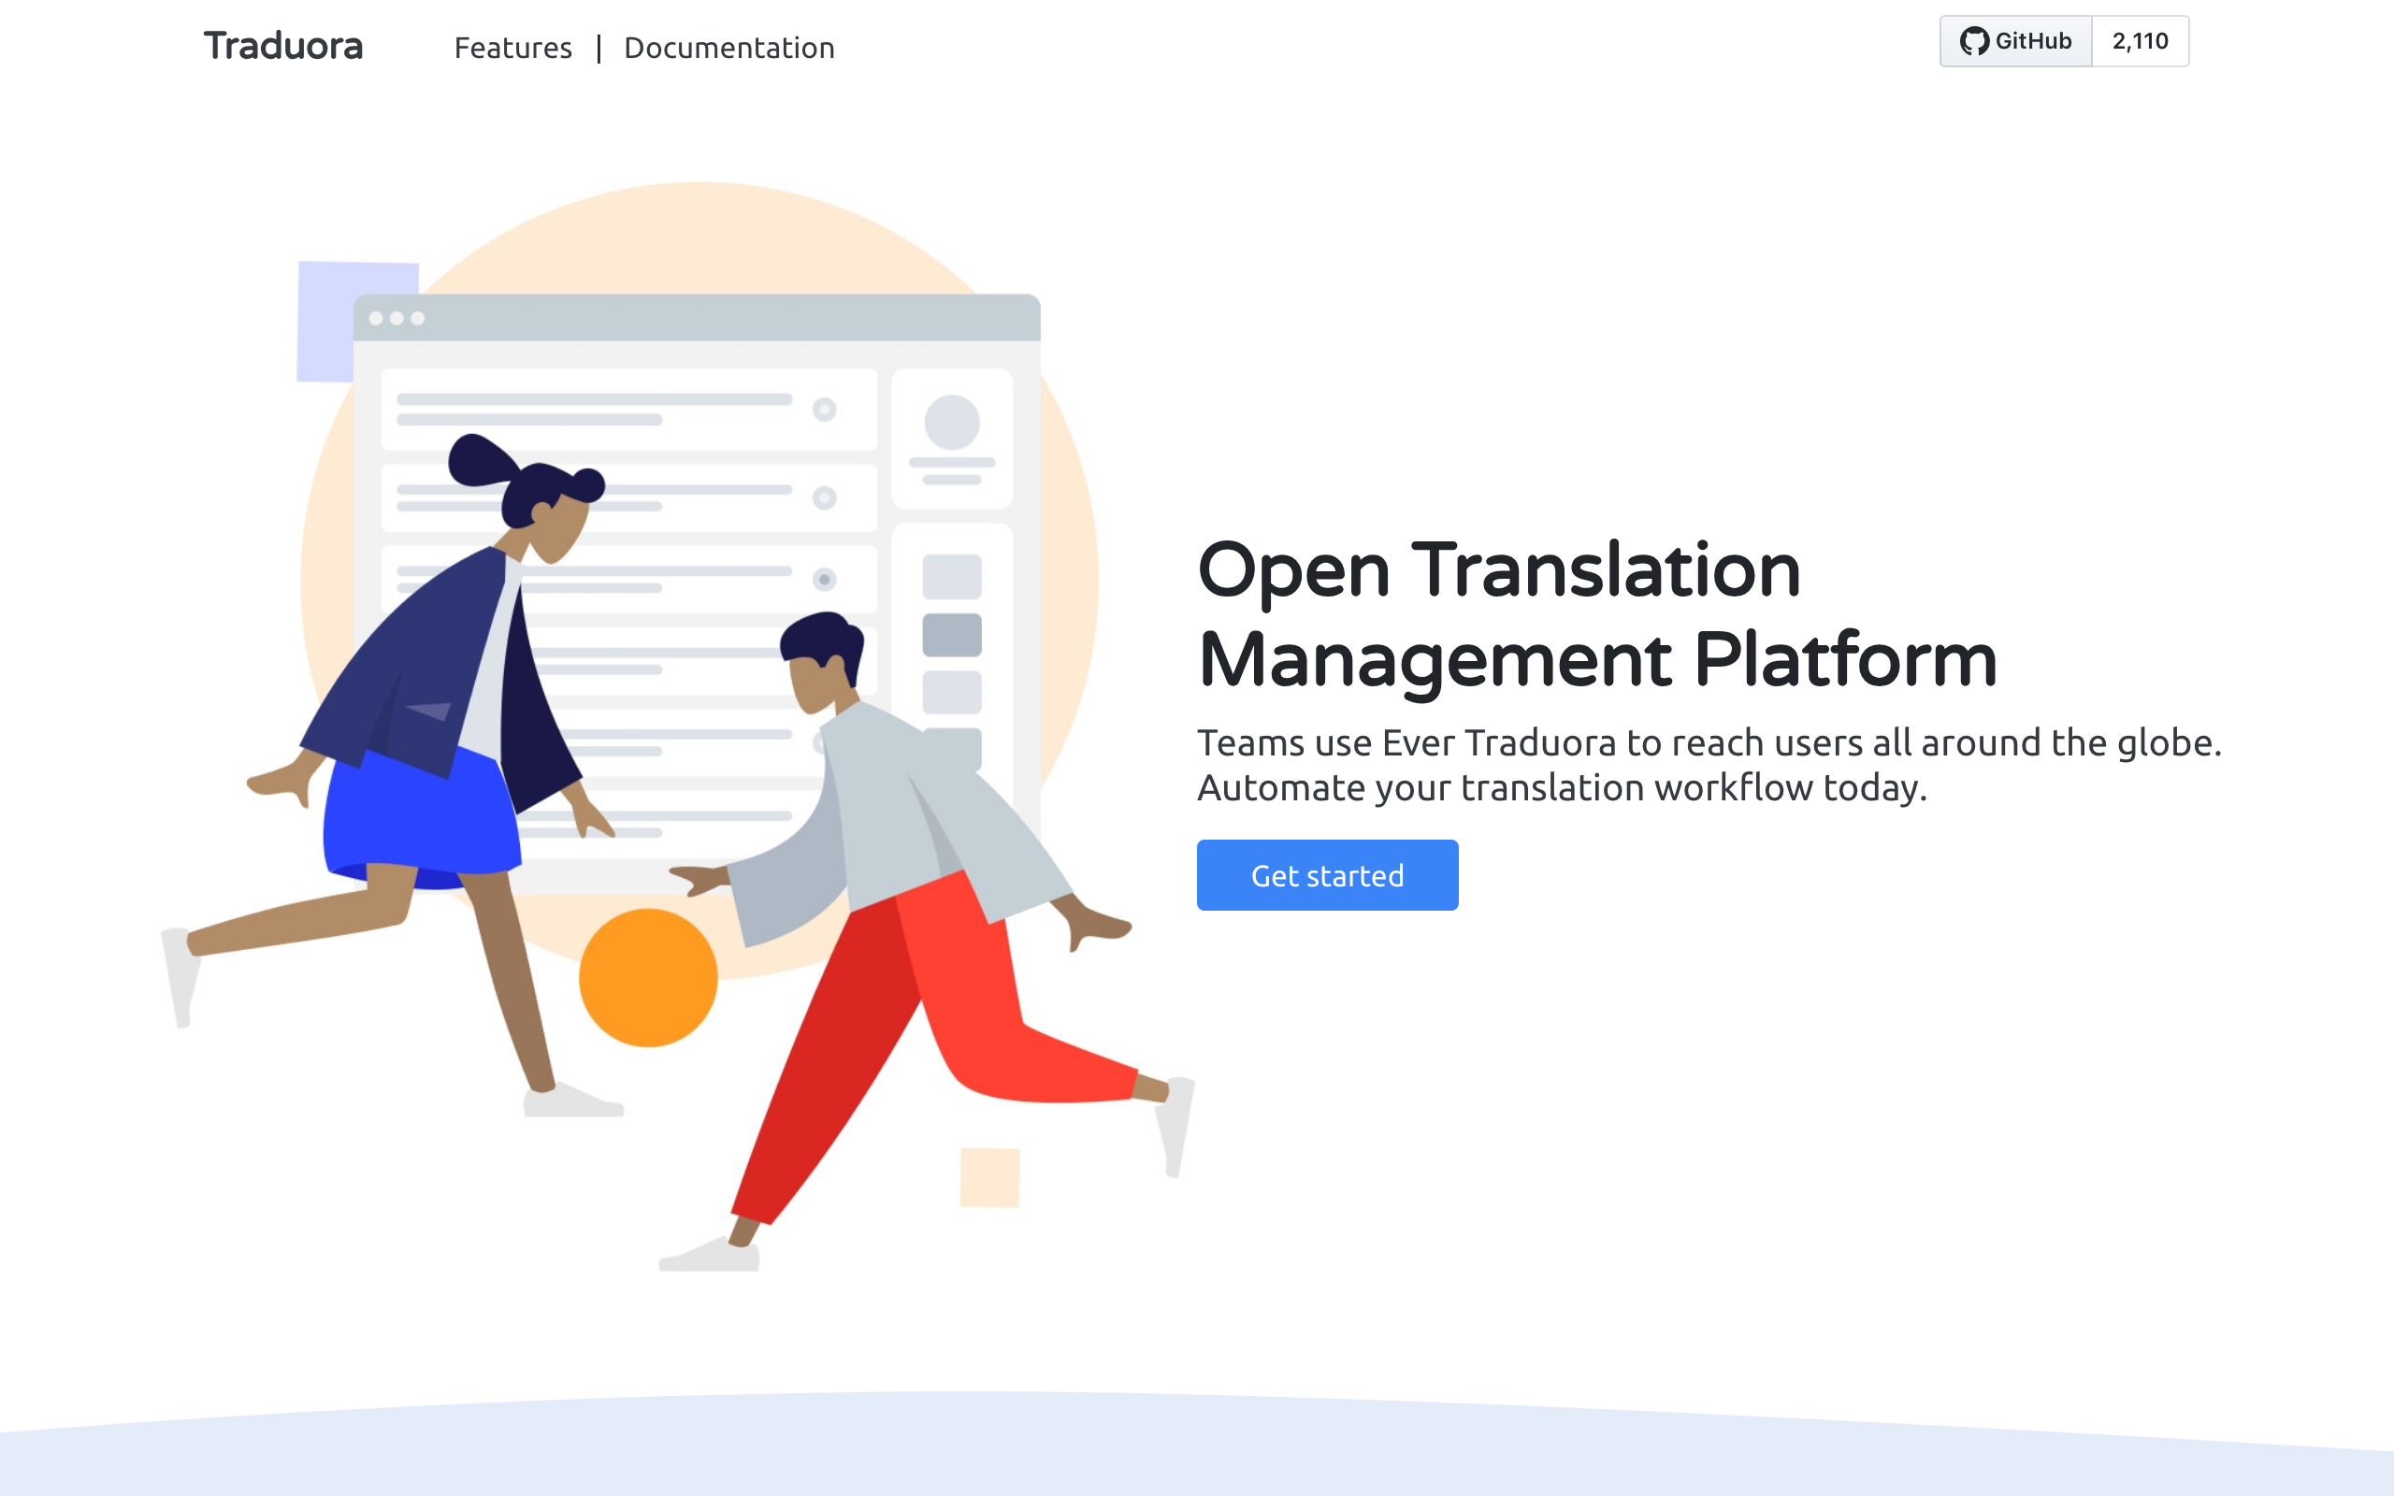Open the 2,110 stargazers count link
Screen dimensions: 2394x1496
(2140, 41)
